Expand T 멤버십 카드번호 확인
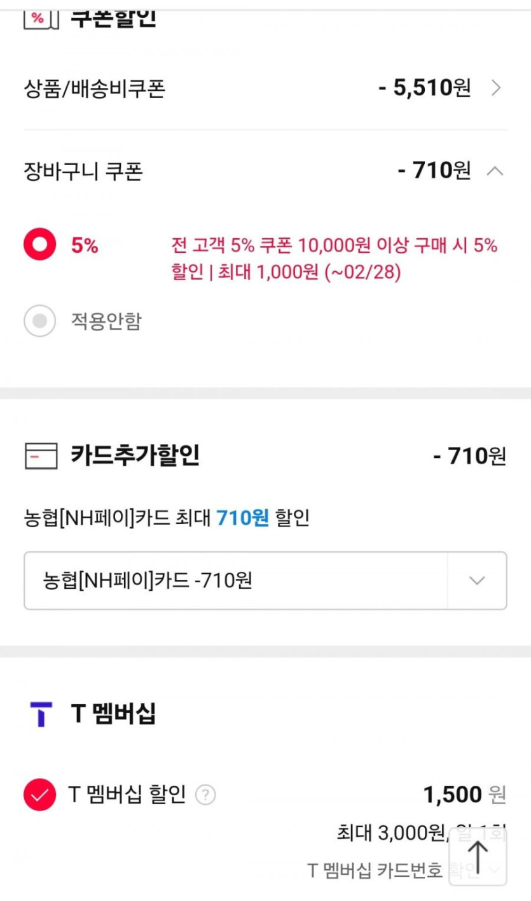 click(495, 870)
